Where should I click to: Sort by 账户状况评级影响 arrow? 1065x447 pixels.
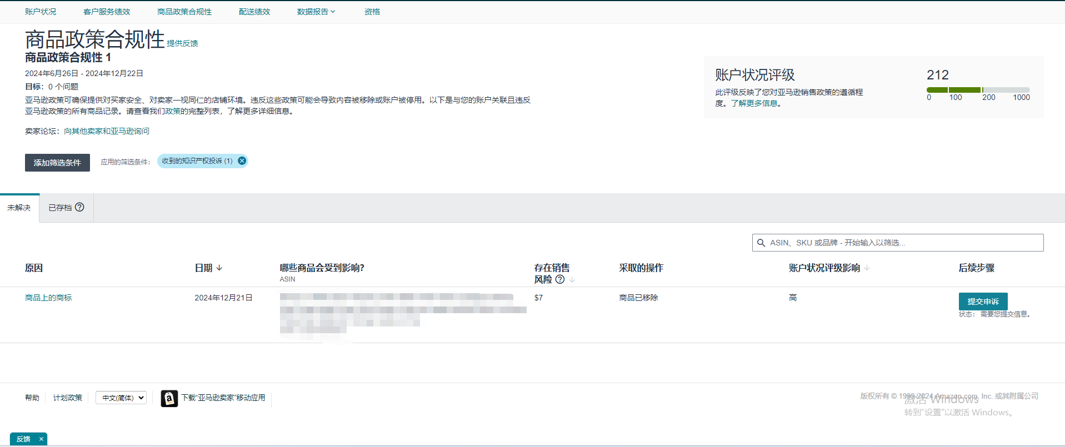click(867, 268)
